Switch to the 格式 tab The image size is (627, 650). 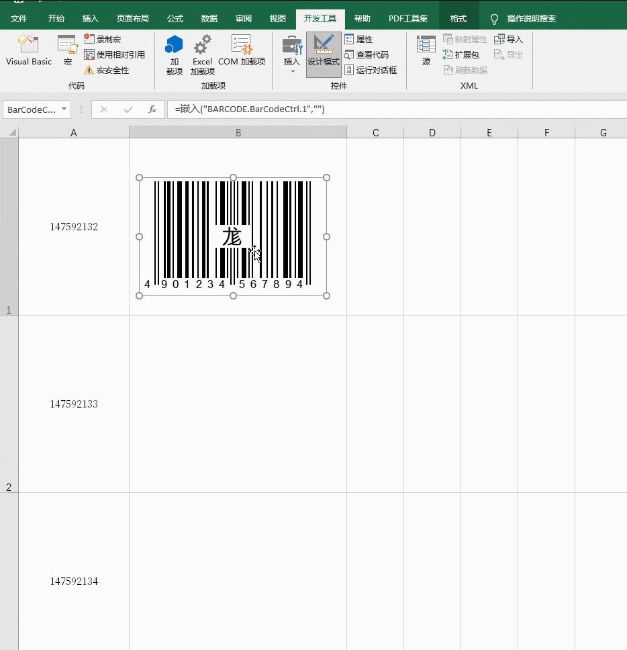(x=459, y=18)
